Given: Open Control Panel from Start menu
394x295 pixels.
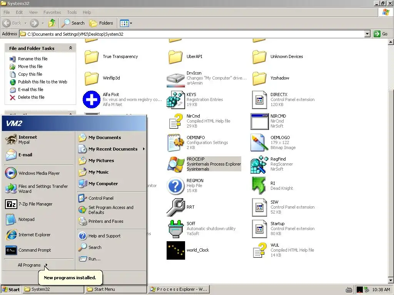Looking at the screenshot, I should pyautogui.click(x=101, y=198).
